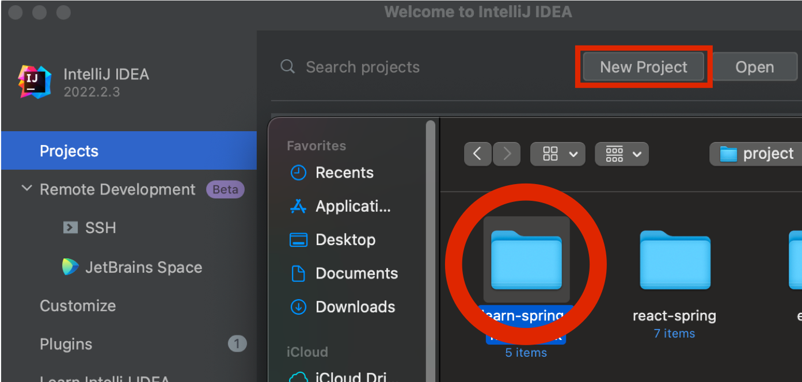
Task: Click the Recents clock icon
Action: [x=298, y=172]
